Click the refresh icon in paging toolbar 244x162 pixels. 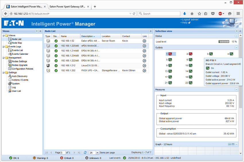click(85, 153)
